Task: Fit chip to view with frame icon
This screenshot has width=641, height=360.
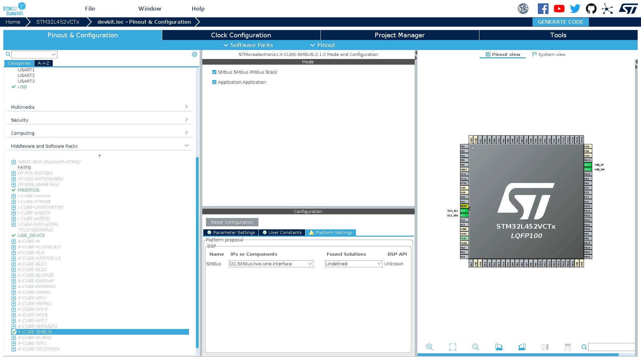Action: pos(452,347)
